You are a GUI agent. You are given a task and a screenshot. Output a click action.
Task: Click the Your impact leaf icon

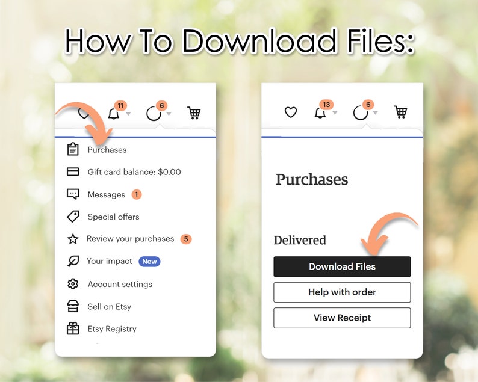point(73,261)
